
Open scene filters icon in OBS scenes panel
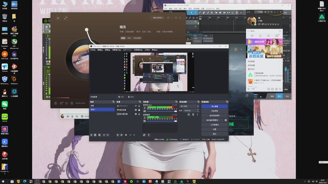point(100,135)
